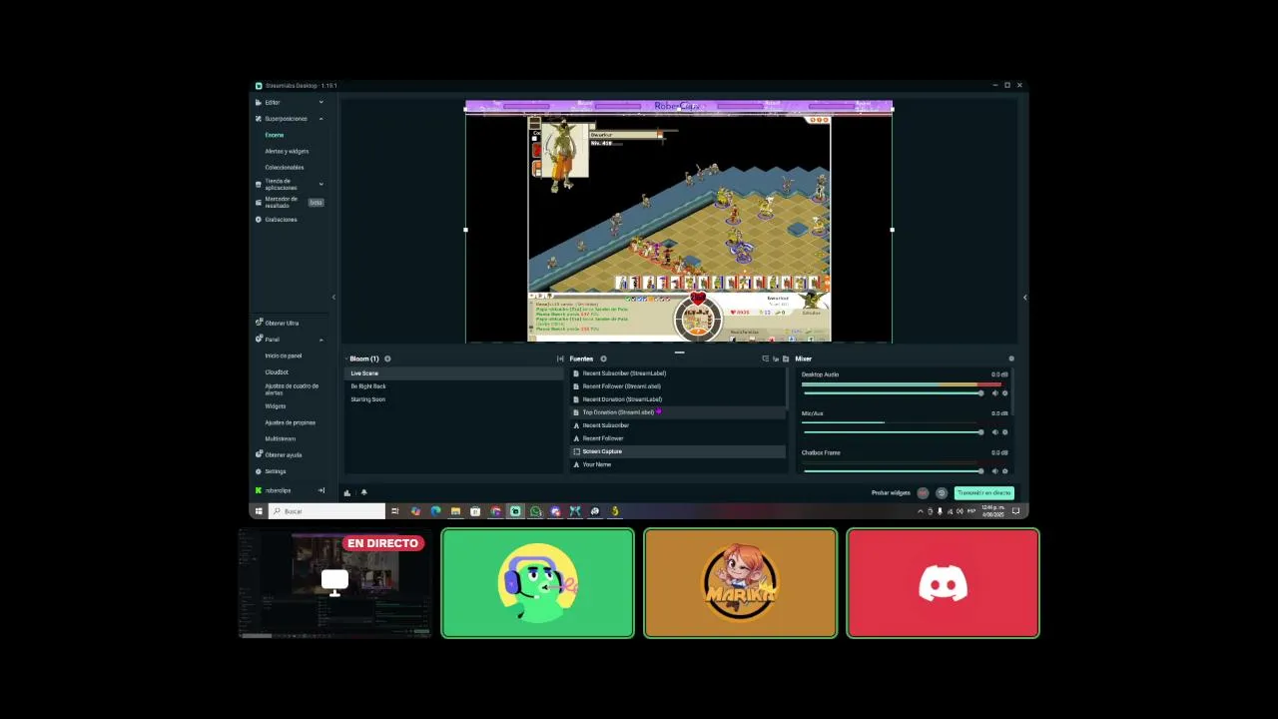Click the logout arrow next to roberolips
Image resolution: width=1278 pixels, height=719 pixels.
[x=321, y=490]
